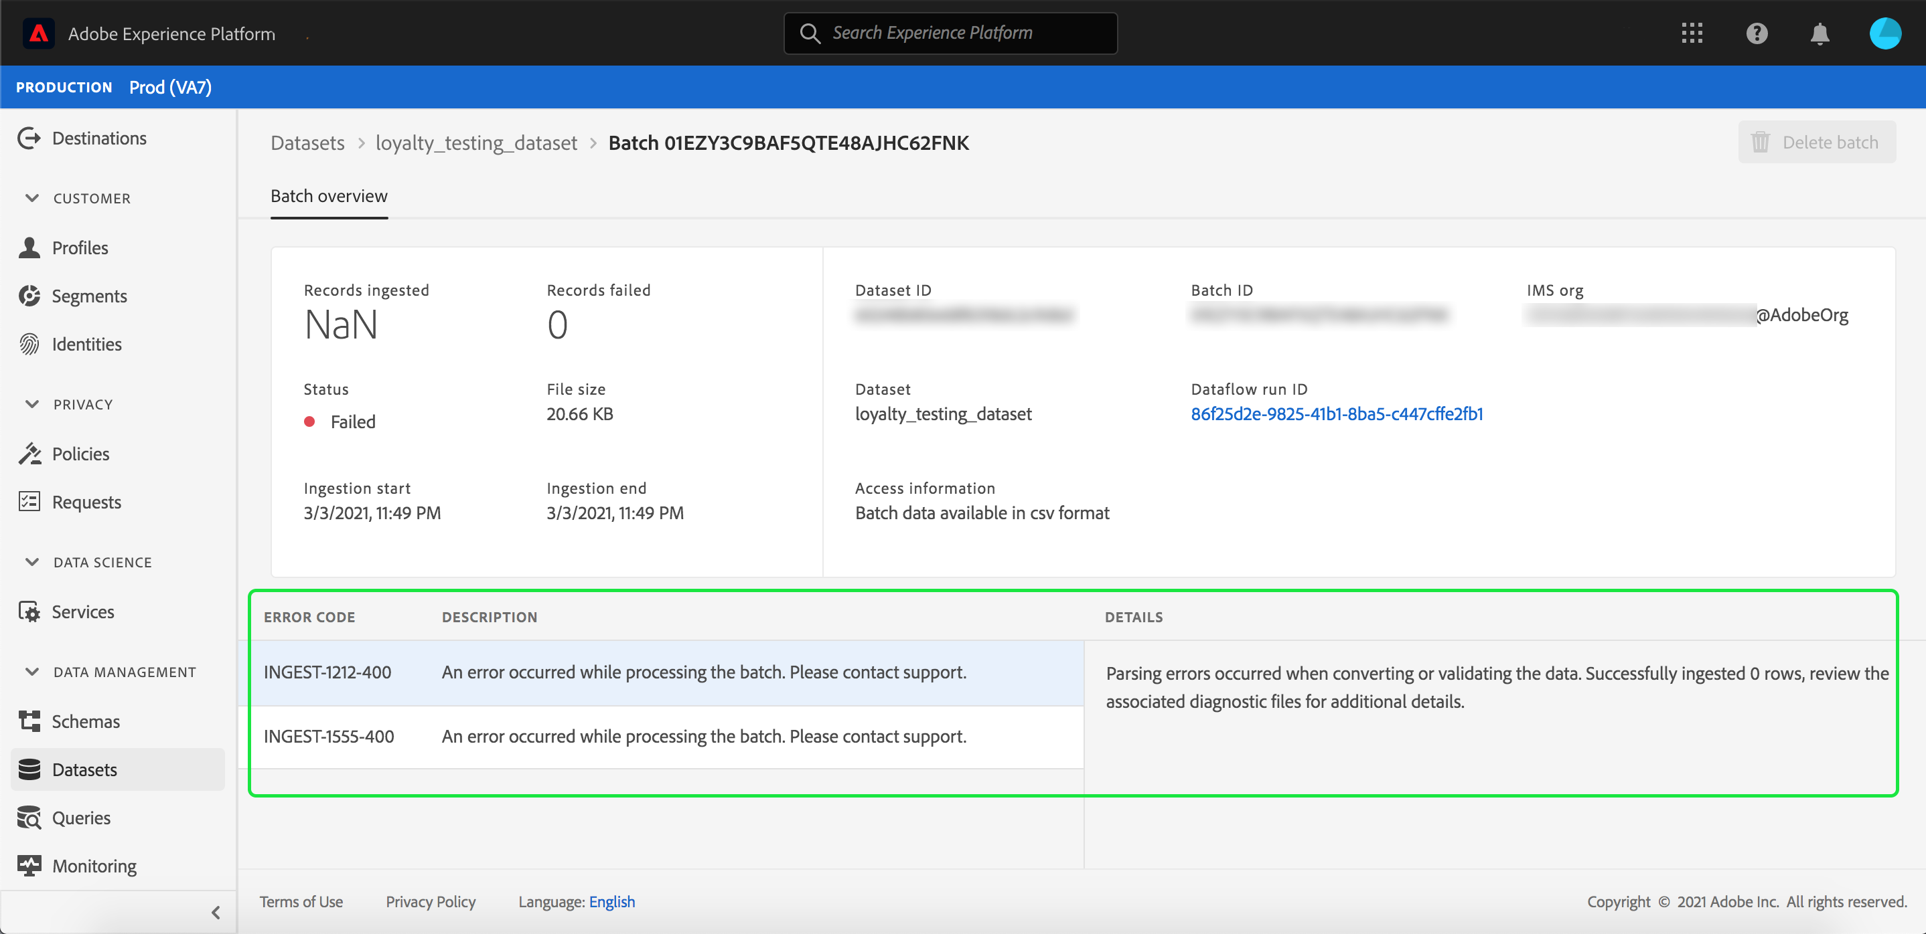
Task: Collapse the PRIVACY section
Action: [32, 404]
